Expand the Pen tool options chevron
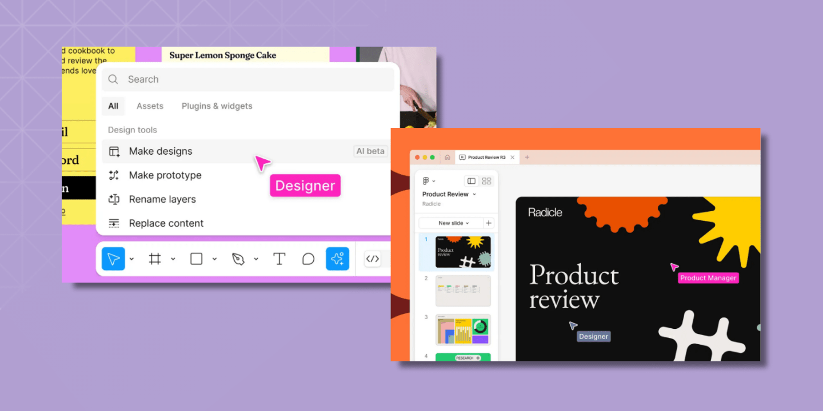The width and height of the screenshot is (823, 411). 256,259
